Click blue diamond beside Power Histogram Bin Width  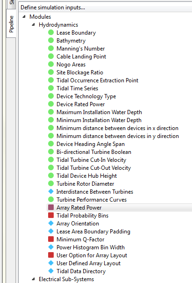point(51,247)
